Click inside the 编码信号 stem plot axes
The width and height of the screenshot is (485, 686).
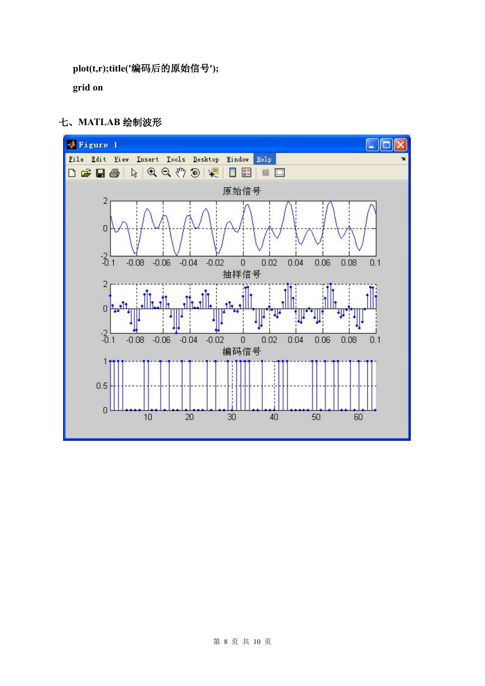(x=243, y=385)
